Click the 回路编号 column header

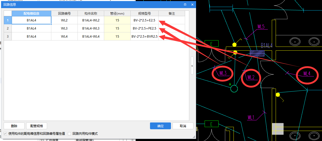[x=64, y=13]
